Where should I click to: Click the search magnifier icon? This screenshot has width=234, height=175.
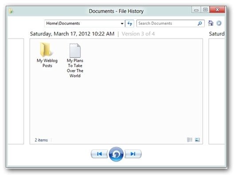point(200,24)
